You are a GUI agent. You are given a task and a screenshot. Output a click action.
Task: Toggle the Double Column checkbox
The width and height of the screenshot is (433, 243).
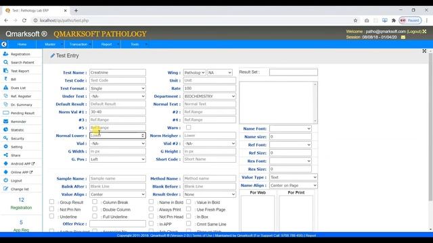pos(95,209)
